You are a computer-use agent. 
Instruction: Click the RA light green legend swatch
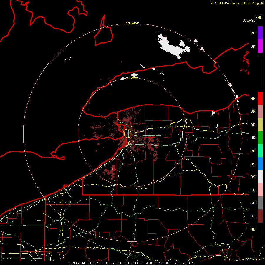260,151
